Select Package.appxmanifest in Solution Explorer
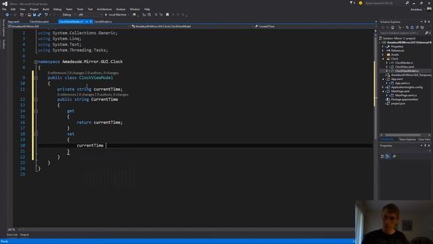 tap(405, 100)
